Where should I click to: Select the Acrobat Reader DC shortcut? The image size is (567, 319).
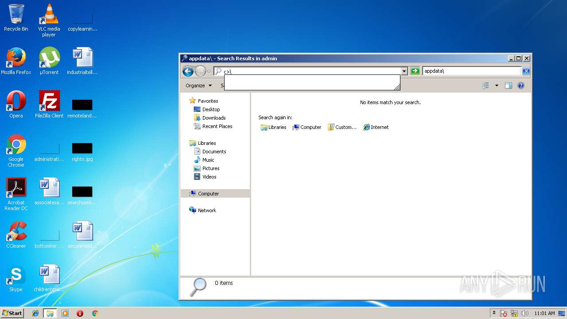point(16,194)
